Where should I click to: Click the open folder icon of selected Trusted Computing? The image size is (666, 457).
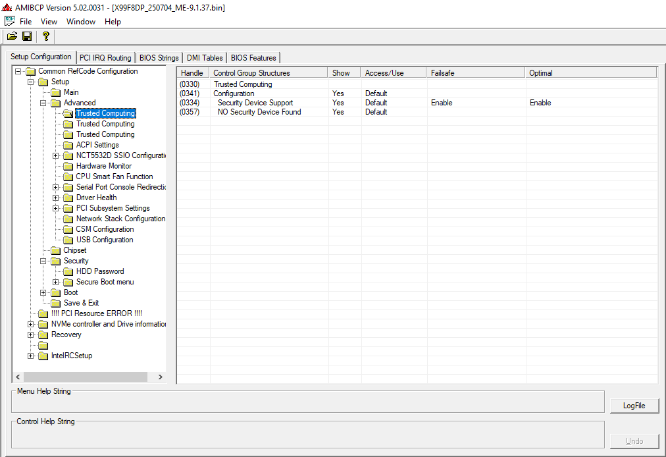pyautogui.click(x=68, y=113)
